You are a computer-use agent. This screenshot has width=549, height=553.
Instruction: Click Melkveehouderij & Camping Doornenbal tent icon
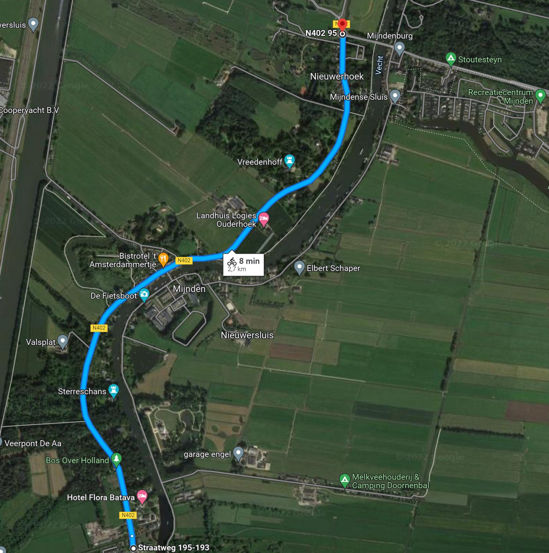[345, 481]
